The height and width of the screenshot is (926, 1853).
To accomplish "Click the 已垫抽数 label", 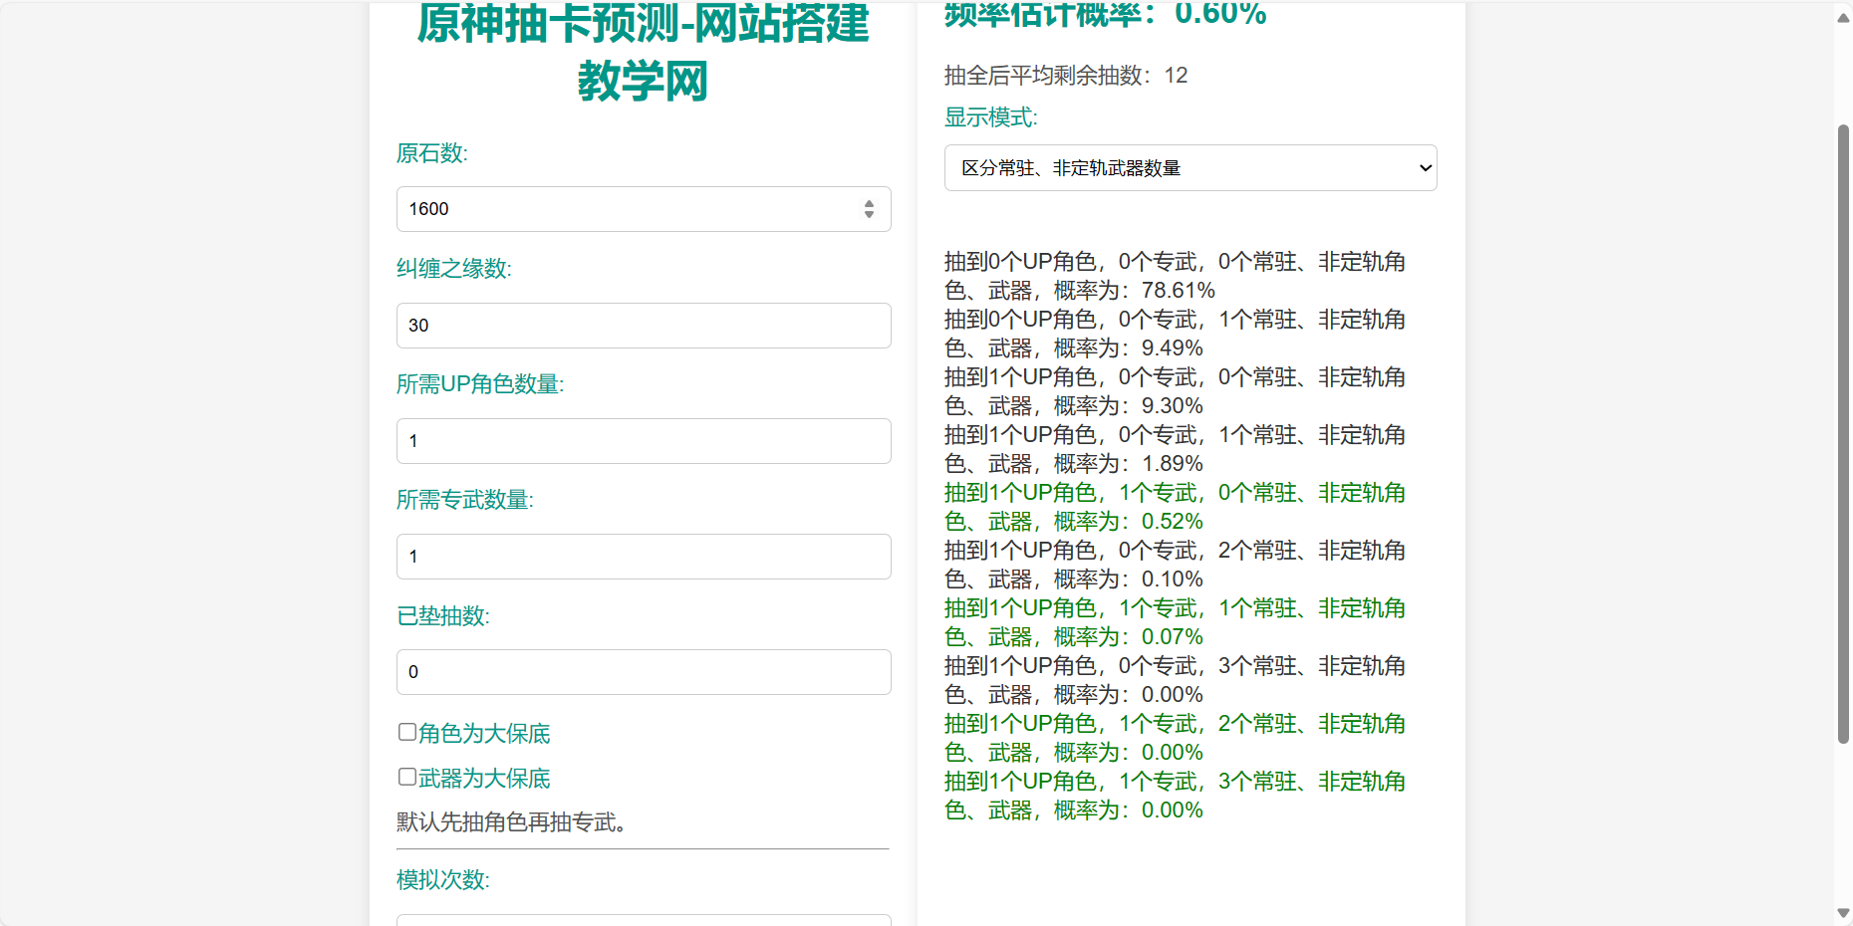I will (x=443, y=616).
